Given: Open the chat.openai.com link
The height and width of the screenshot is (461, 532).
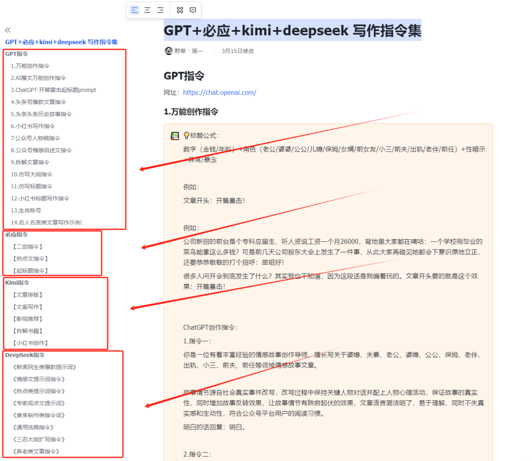Looking at the screenshot, I should click(x=219, y=92).
